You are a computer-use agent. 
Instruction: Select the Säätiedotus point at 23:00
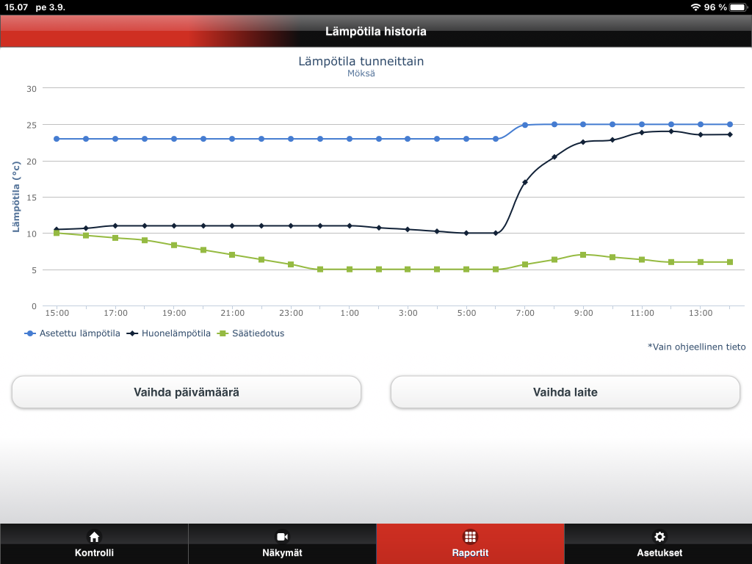click(x=291, y=264)
